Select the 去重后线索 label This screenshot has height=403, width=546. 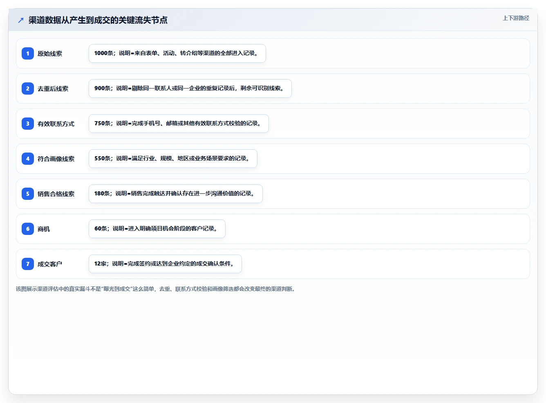click(x=53, y=89)
